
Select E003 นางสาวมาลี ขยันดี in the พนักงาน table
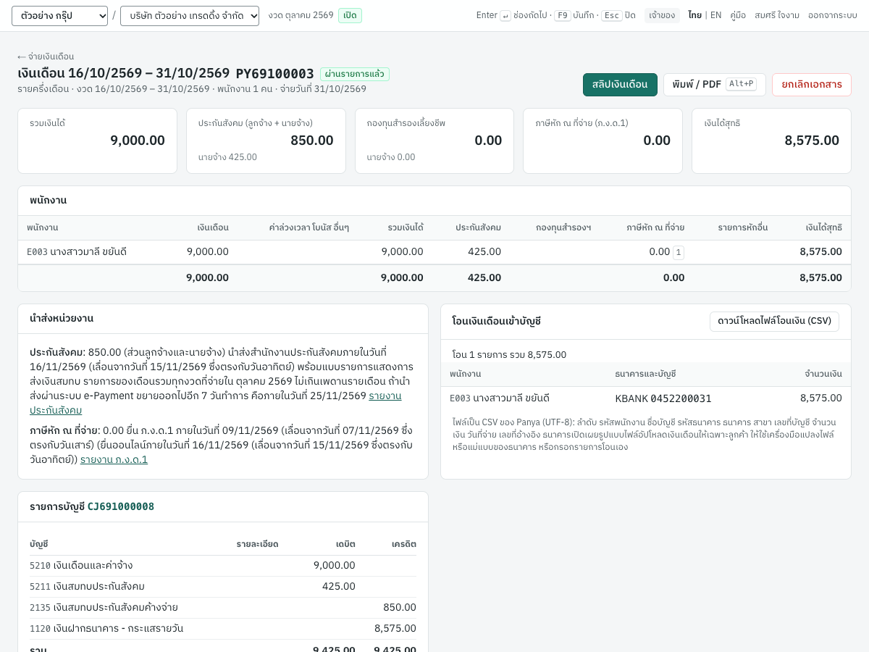(x=77, y=252)
